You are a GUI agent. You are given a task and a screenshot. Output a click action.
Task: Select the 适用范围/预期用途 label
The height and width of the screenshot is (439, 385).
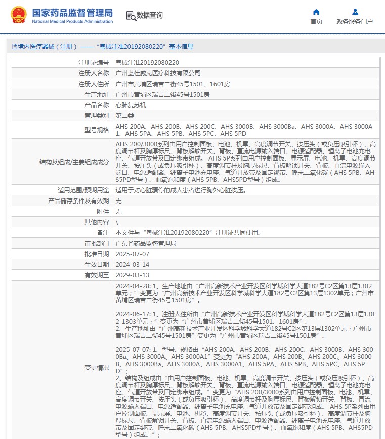pyautogui.click(x=83, y=190)
